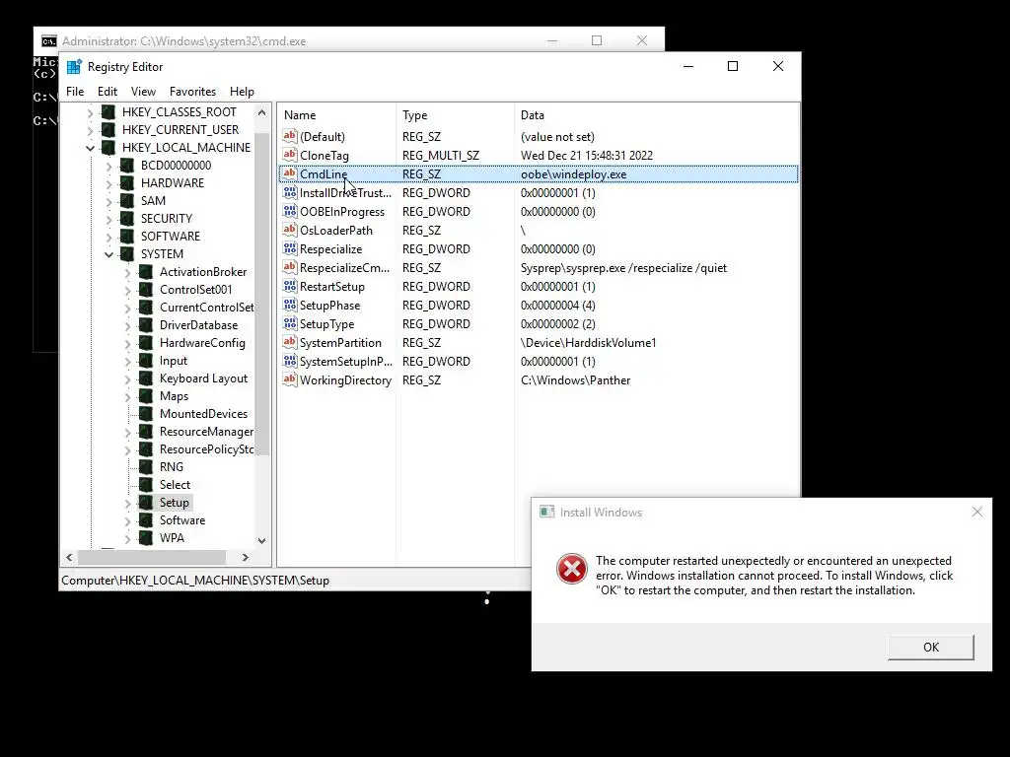Select the DriverDatabase key
Image resolution: width=1010 pixels, height=757 pixels.
[x=198, y=325]
